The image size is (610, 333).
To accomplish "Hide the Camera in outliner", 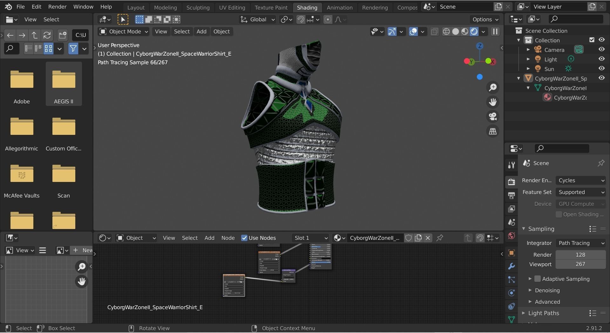I will point(601,50).
